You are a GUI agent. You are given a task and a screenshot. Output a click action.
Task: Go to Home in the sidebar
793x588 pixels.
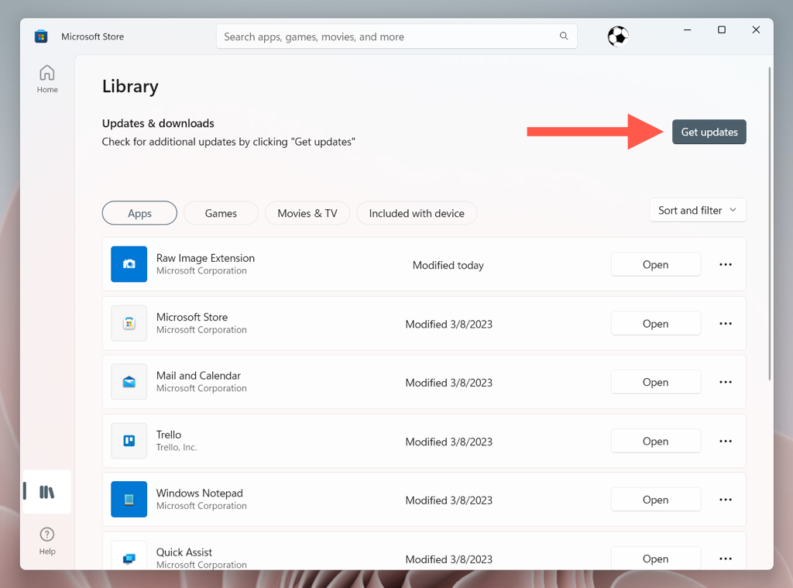[47, 79]
